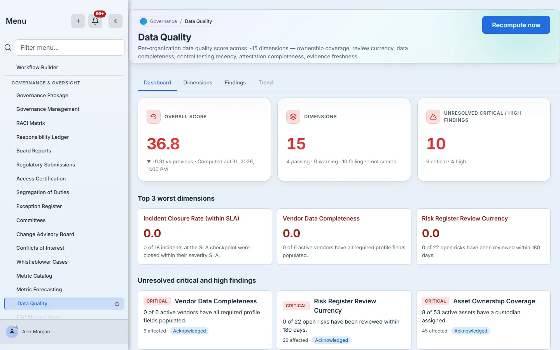Open Whistleblower Cases menu entry
The width and height of the screenshot is (560, 350).
(64, 262)
